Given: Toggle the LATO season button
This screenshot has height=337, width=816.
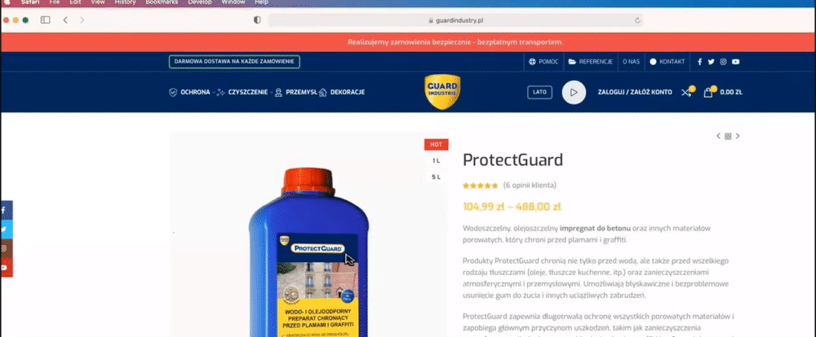Looking at the screenshot, I should tap(539, 92).
